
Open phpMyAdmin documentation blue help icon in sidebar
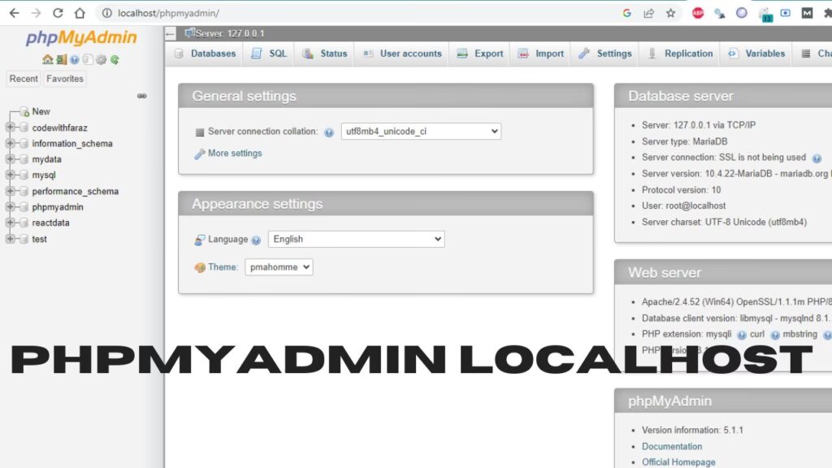tap(75, 59)
